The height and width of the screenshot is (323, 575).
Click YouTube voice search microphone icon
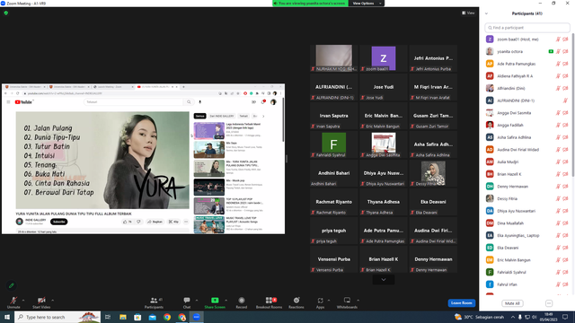click(199, 102)
